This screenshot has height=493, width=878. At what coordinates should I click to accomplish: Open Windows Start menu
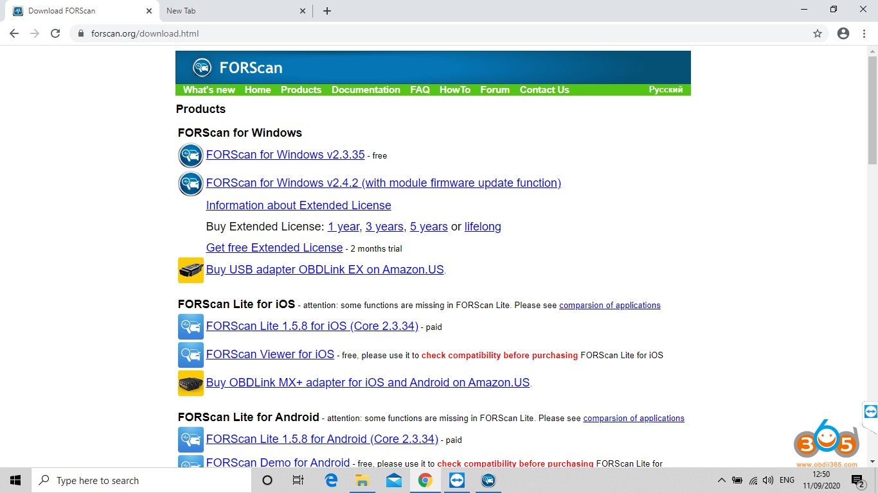[15, 480]
